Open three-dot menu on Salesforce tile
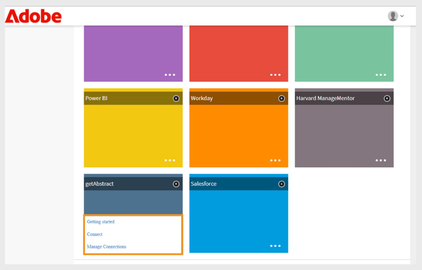The height and width of the screenshot is (270, 422). (275, 246)
